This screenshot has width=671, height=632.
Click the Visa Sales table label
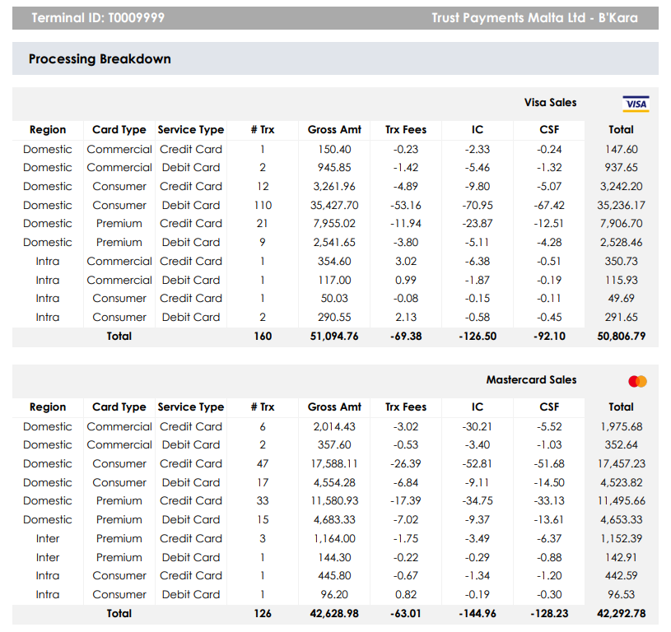[x=550, y=103]
